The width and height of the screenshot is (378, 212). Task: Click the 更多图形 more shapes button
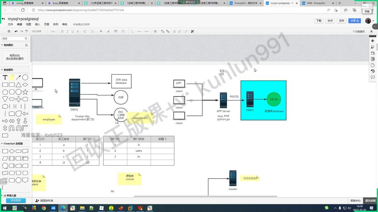coord(16,201)
